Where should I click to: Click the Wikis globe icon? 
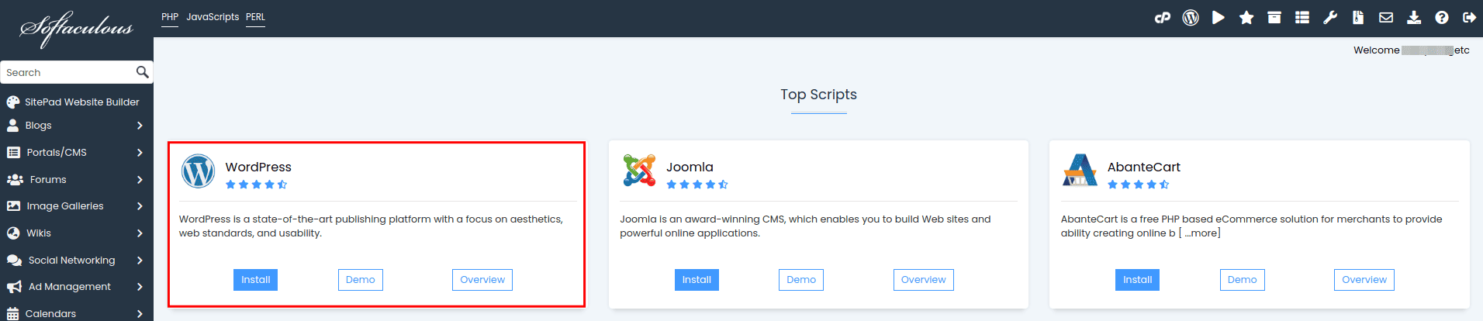(13, 233)
